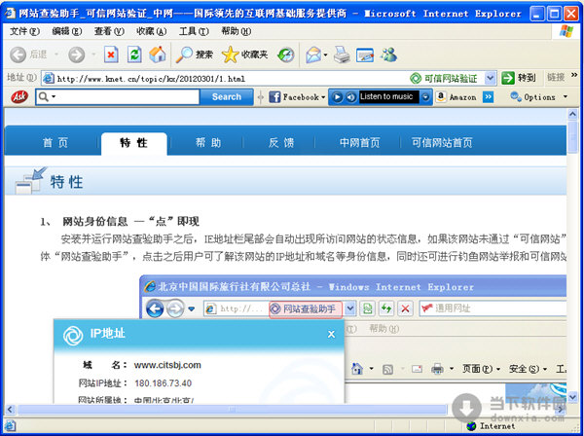Screen dimensions: 584x436
Task: Click the horizontal scrollbar thumb
Action: [x=232, y=410]
